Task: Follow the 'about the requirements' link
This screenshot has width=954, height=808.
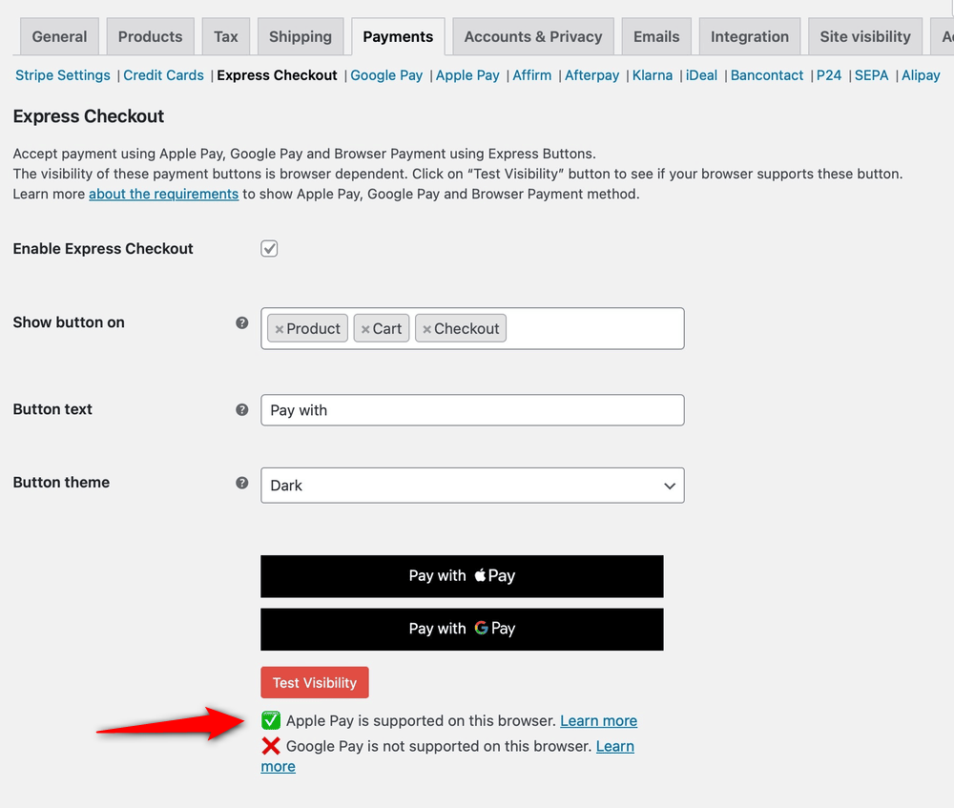Action: (x=164, y=194)
